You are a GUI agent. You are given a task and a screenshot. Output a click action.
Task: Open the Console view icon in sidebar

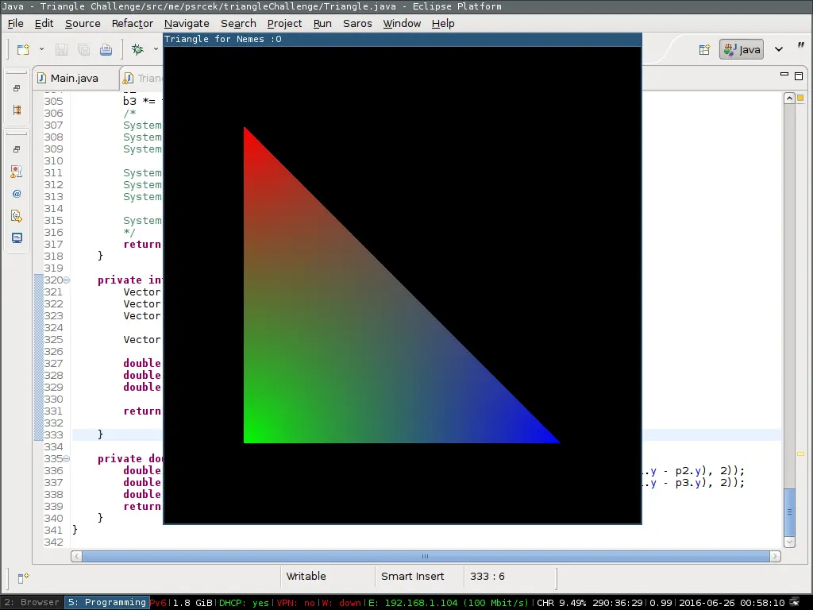17,237
